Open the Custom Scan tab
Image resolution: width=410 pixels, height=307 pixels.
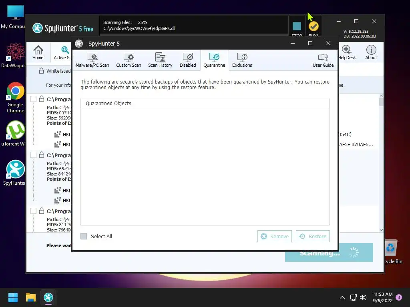[129, 60]
